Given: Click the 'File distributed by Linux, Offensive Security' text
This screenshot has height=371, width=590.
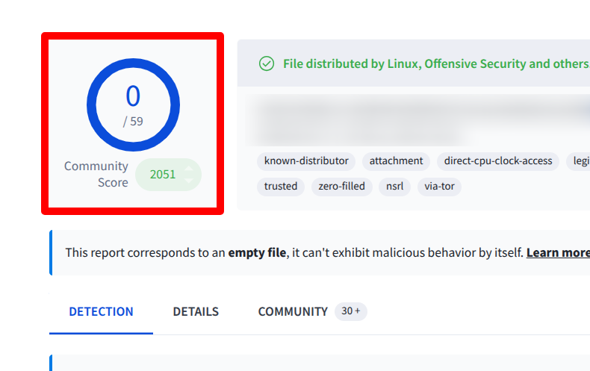Looking at the screenshot, I should tap(436, 64).
